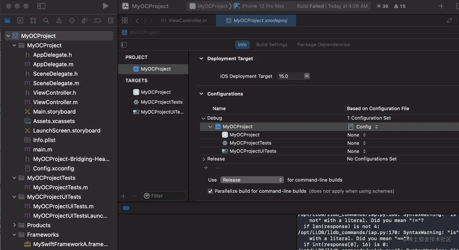
Task: Click the add configuration plus button
Action: click(x=206, y=168)
